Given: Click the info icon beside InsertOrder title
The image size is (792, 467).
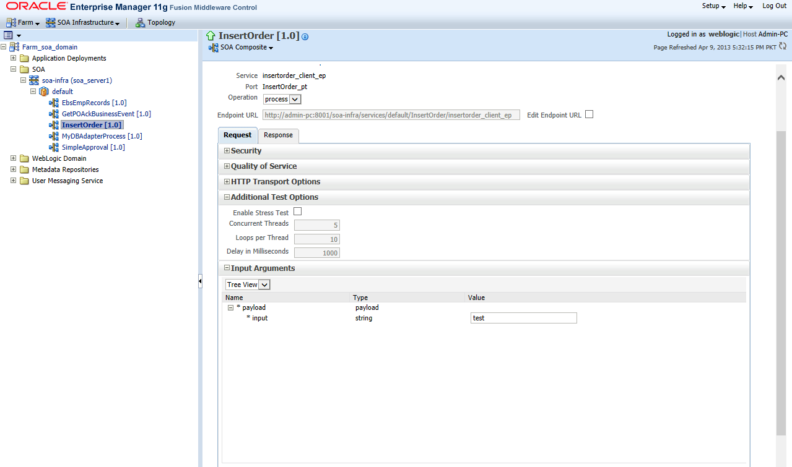Looking at the screenshot, I should (305, 36).
